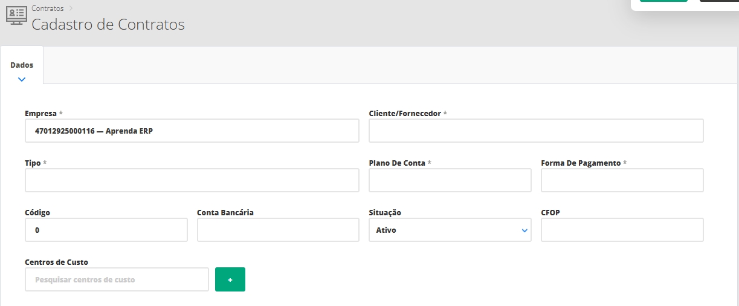Click the breadcrumb arrow after Contratos
This screenshot has height=306, width=739.
[x=71, y=8]
